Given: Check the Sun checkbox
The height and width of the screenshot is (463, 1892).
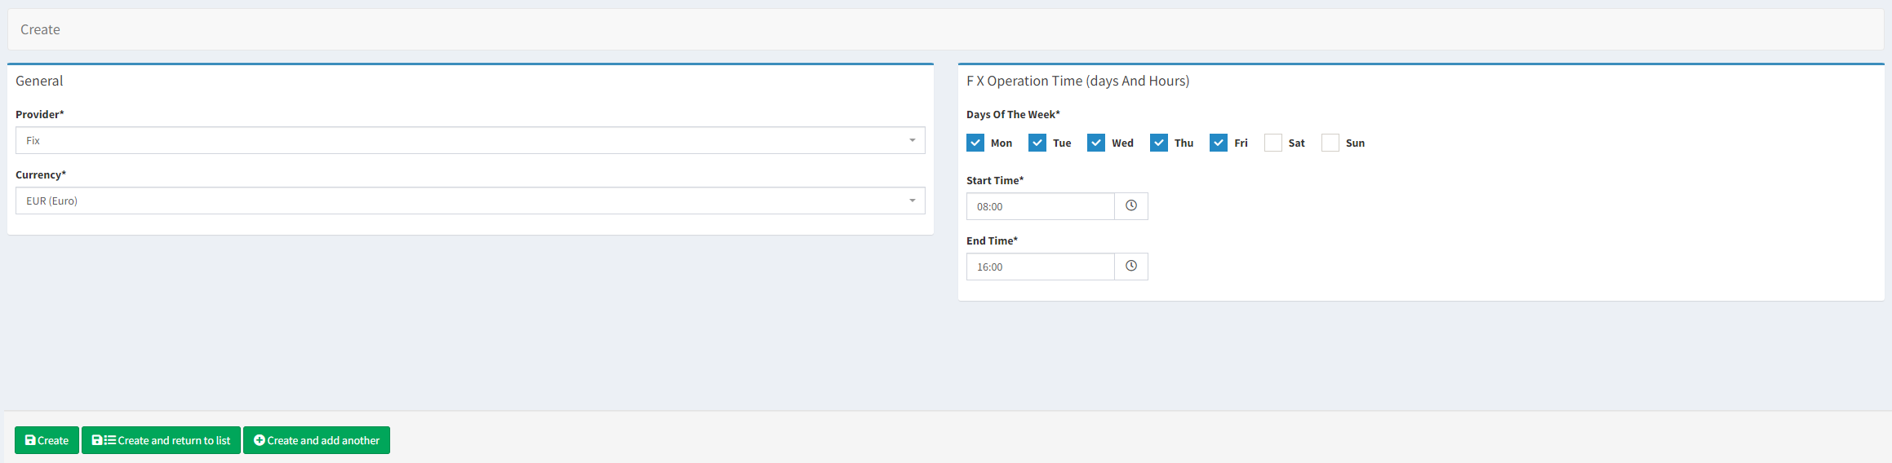Looking at the screenshot, I should click(x=1330, y=143).
